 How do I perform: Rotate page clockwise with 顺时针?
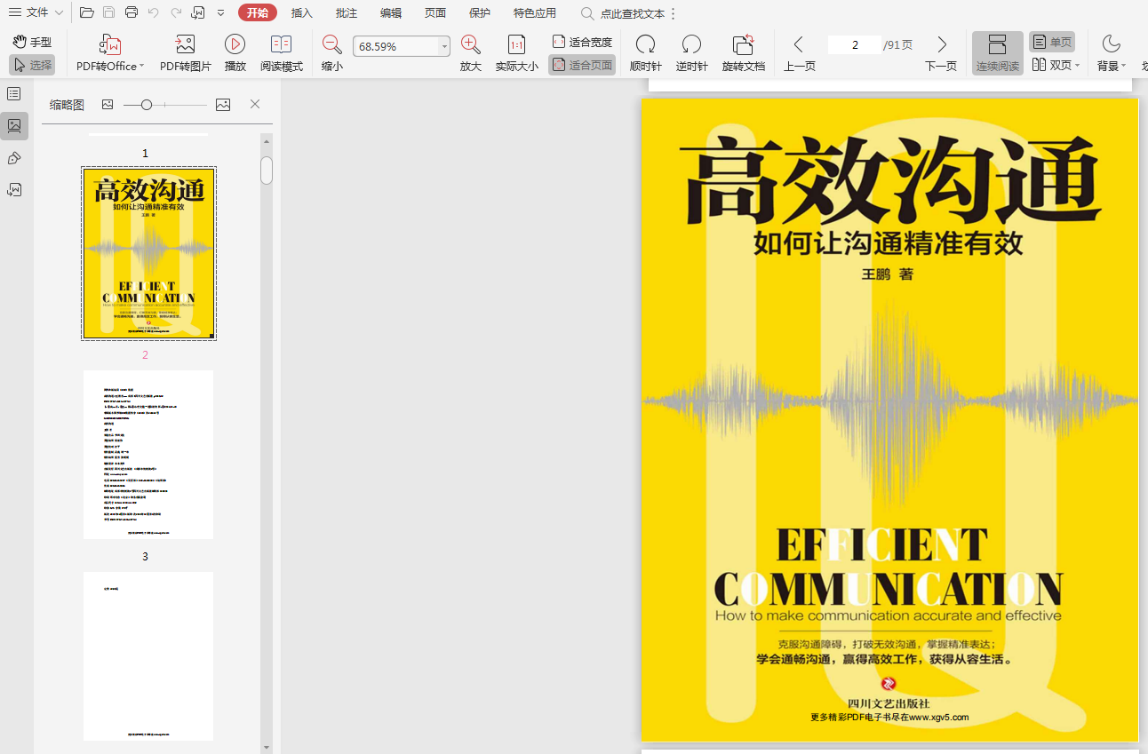[645, 45]
